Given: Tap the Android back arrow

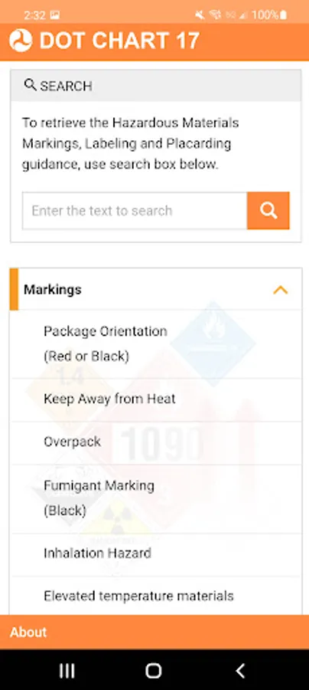Looking at the screenshot, I should click(x=240, y=671).
